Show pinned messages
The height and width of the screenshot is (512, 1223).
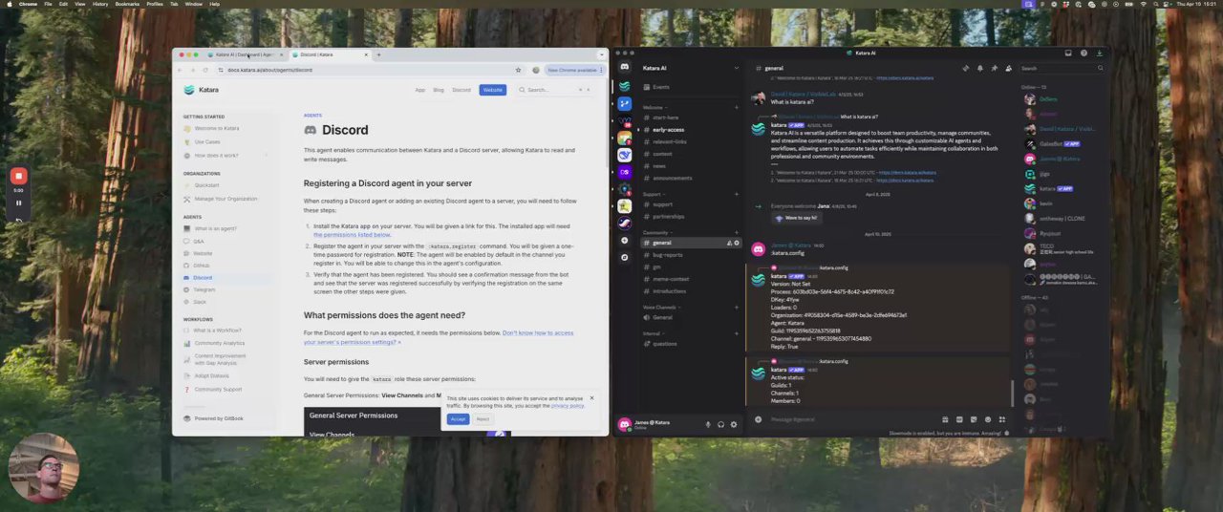point(994,69)
